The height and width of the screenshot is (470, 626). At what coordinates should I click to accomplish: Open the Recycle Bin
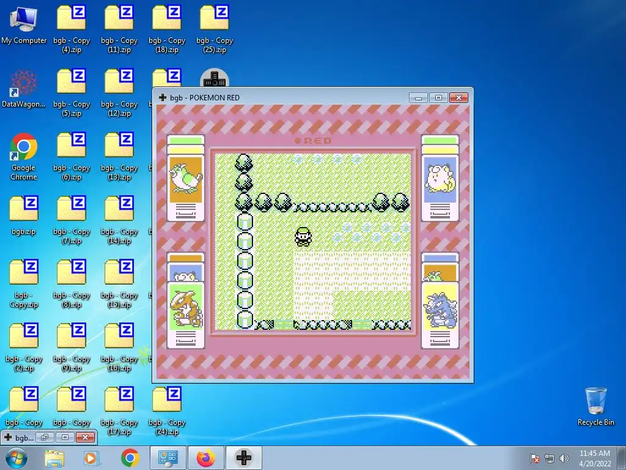coord(595,406)
